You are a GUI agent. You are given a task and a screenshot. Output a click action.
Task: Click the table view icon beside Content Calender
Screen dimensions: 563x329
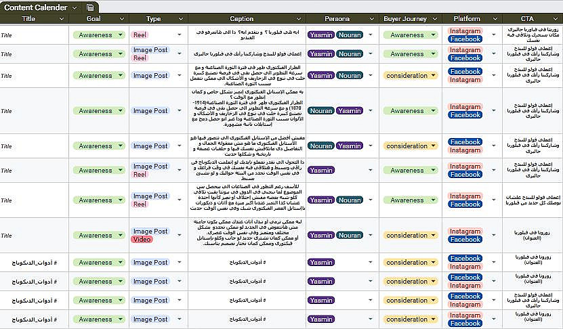91,7
